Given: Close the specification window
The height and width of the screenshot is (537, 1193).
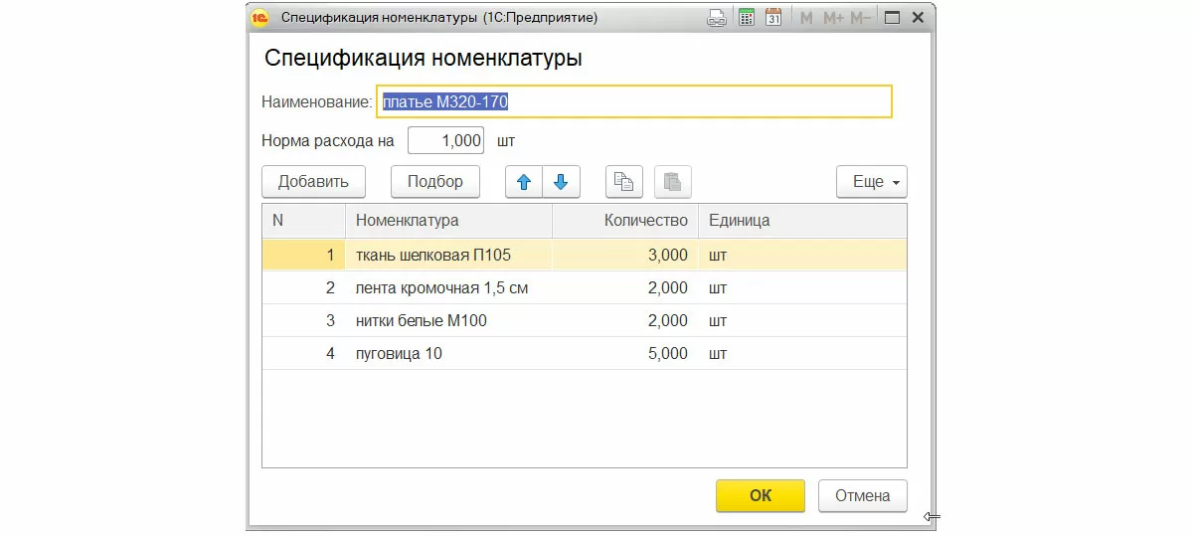Looking at the screenshot, I should click(917, 18).
